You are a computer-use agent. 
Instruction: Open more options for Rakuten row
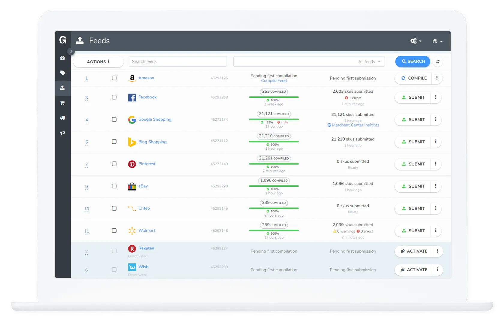[x=437, y=251]
